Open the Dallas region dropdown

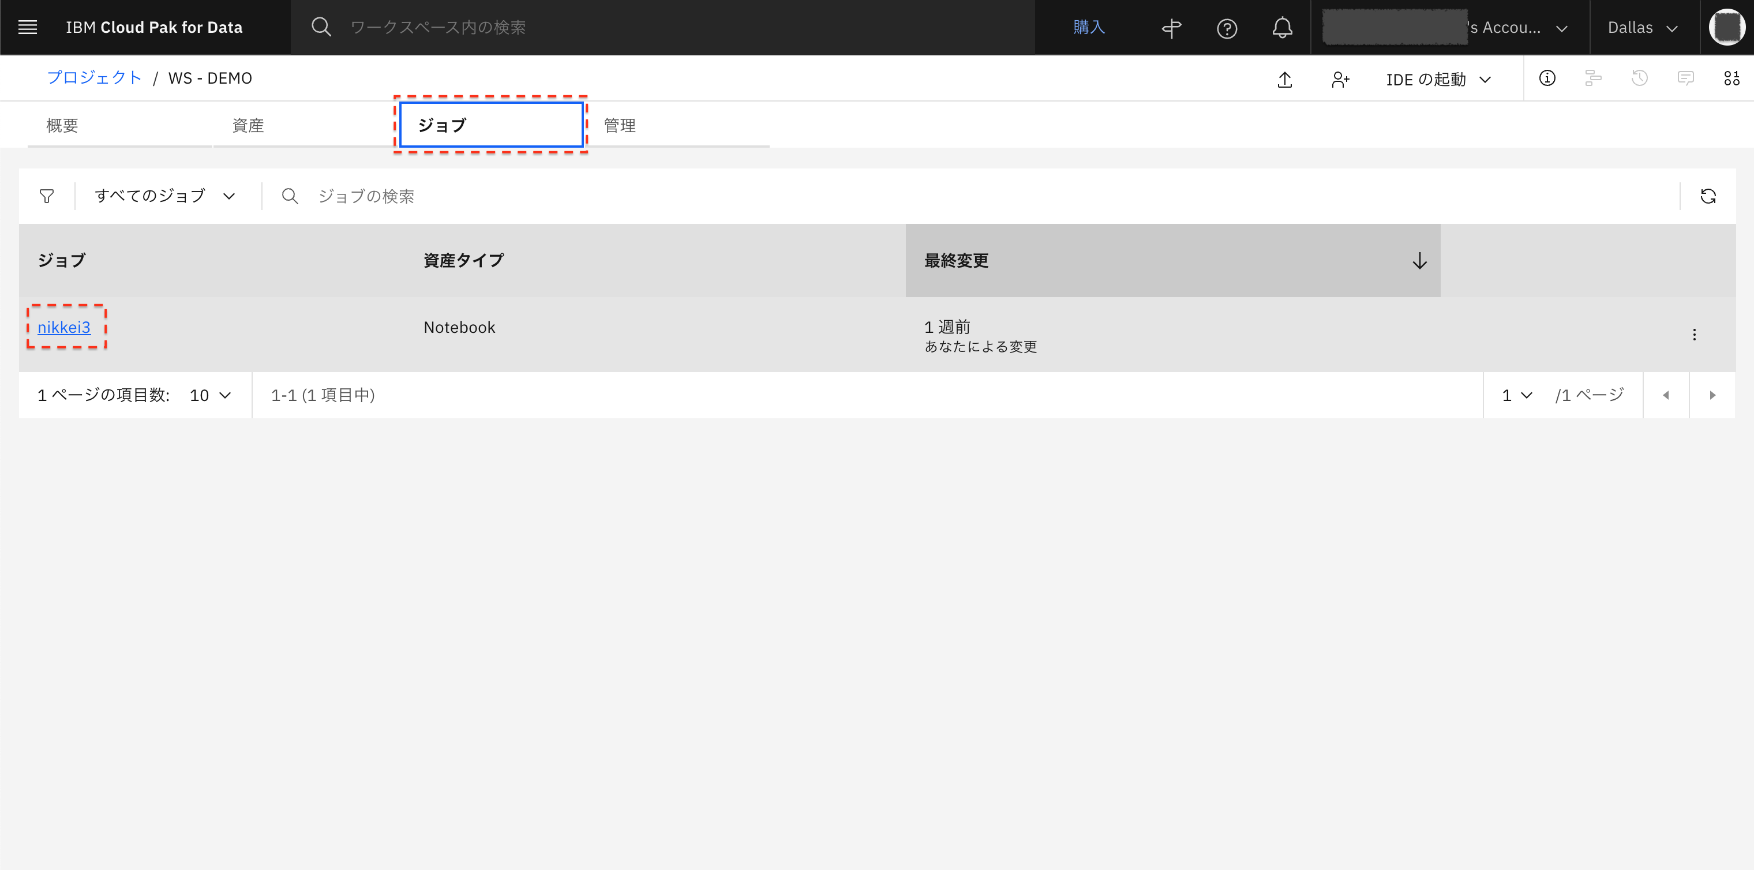(1641, 28)
